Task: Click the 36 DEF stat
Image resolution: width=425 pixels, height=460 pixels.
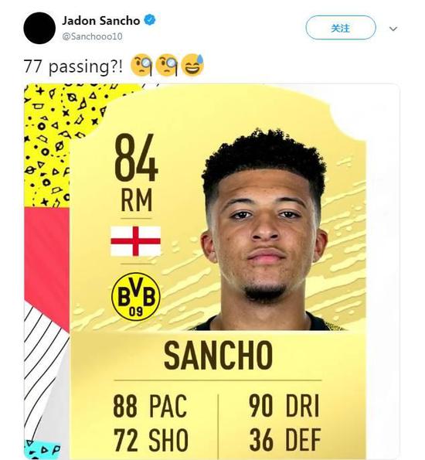Action: click(285, 440)
